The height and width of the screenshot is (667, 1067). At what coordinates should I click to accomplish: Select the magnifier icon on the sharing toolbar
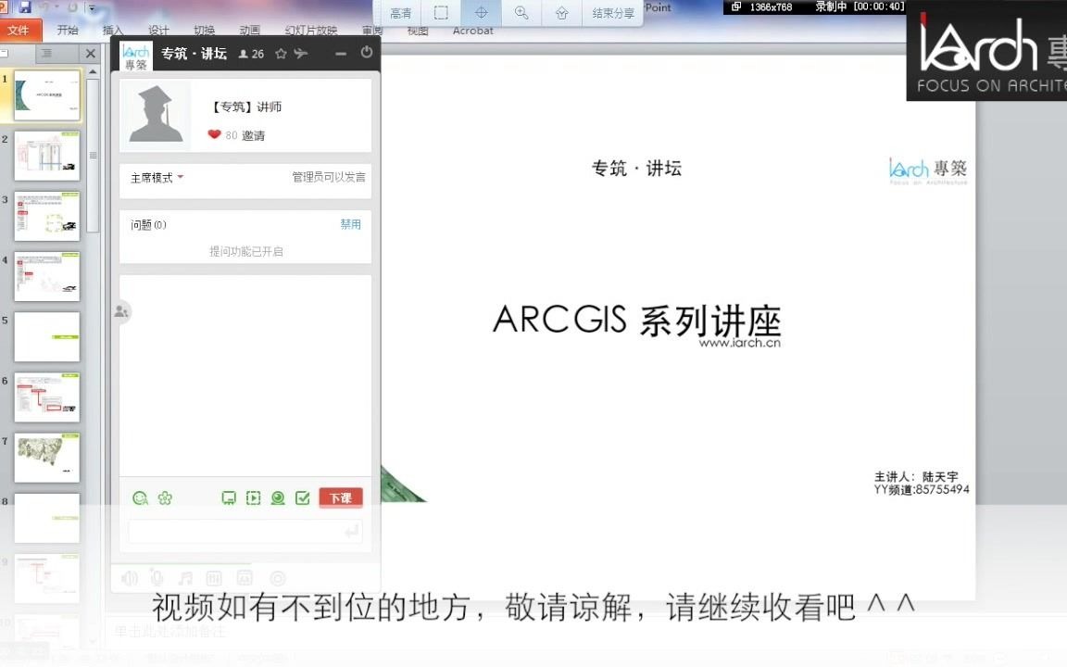(x=521, y=13)
